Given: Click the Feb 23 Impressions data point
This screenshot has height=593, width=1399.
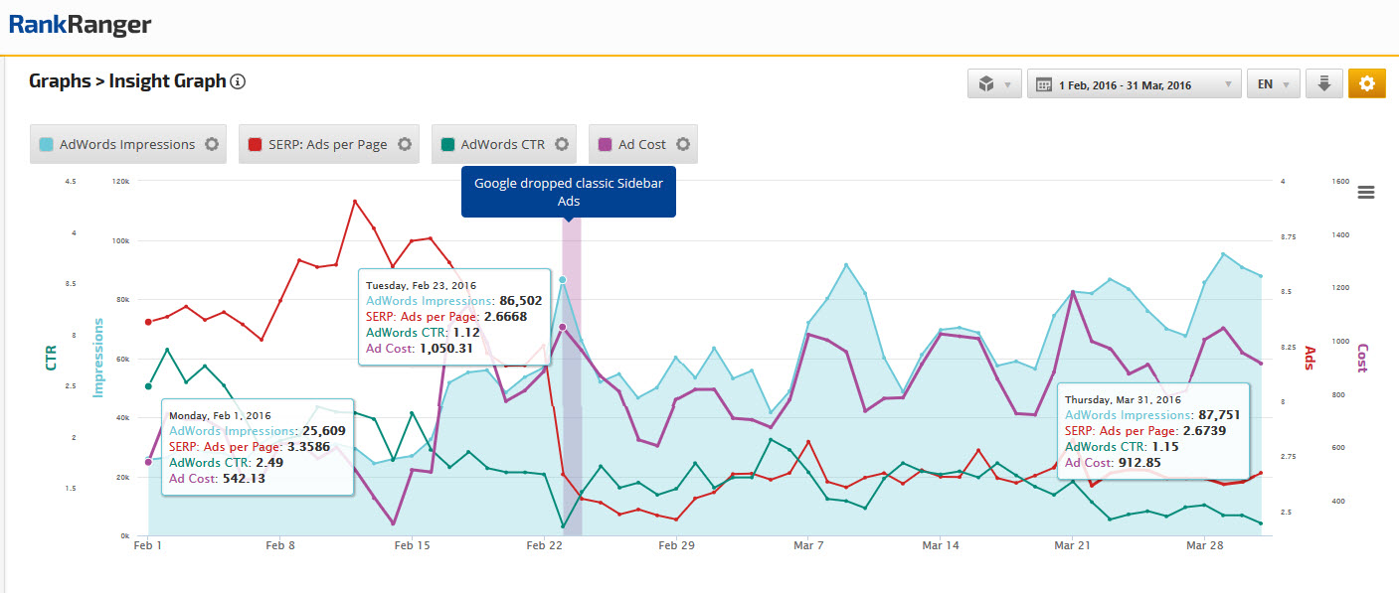Looking at the screenshot, I should coord(563,280).
